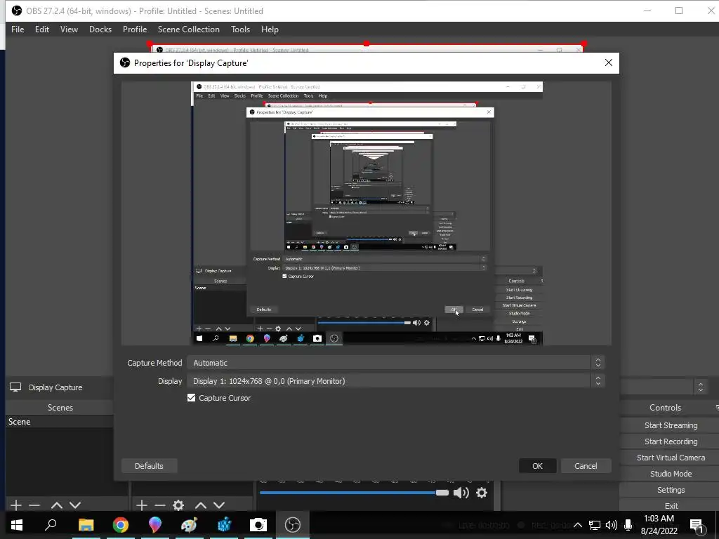Open the Windows Start menu
Screen dimensions: 719x539
click(x=17, y=524)
